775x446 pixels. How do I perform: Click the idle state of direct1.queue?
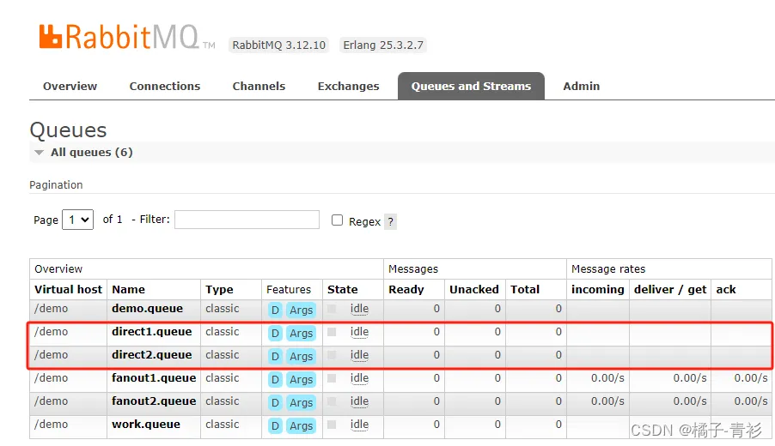(359, 332)
